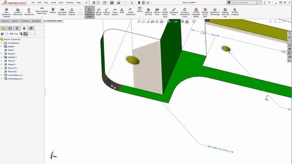Open the Edit menu
Viewport: 292px width, 164px height.
point(39,3)
